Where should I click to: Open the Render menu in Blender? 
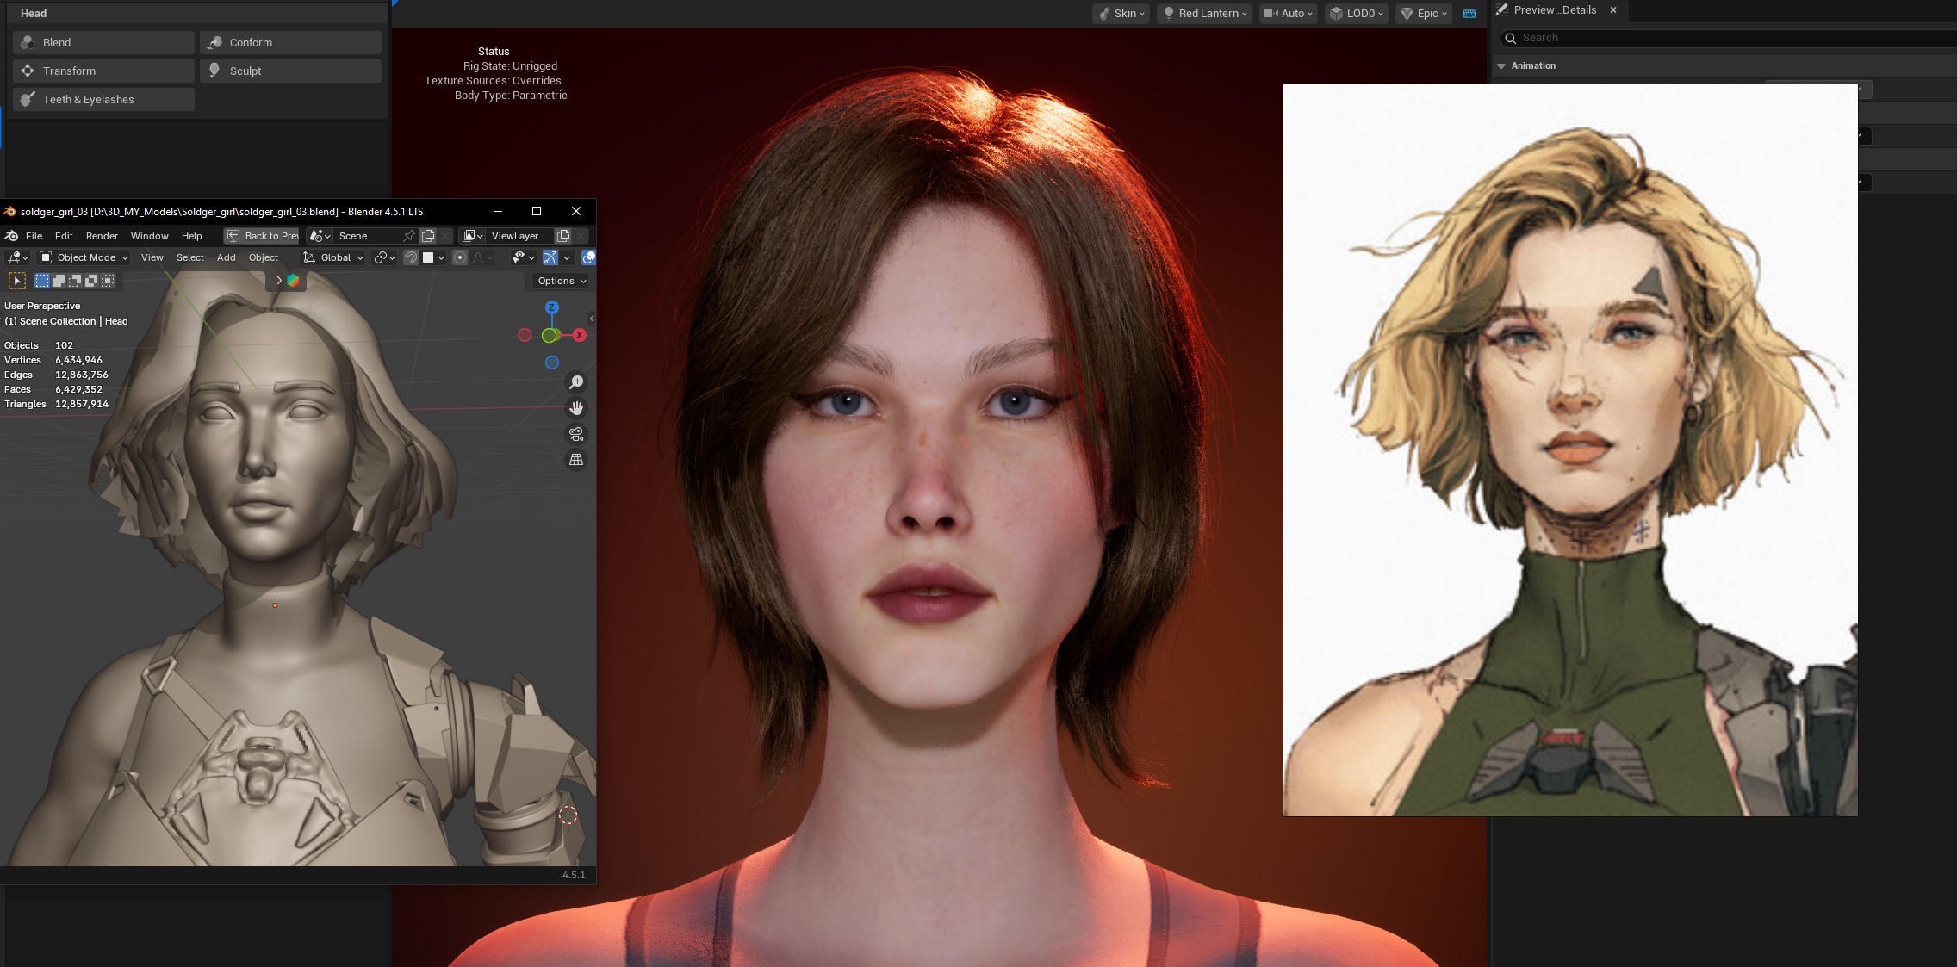pos(102,236)
